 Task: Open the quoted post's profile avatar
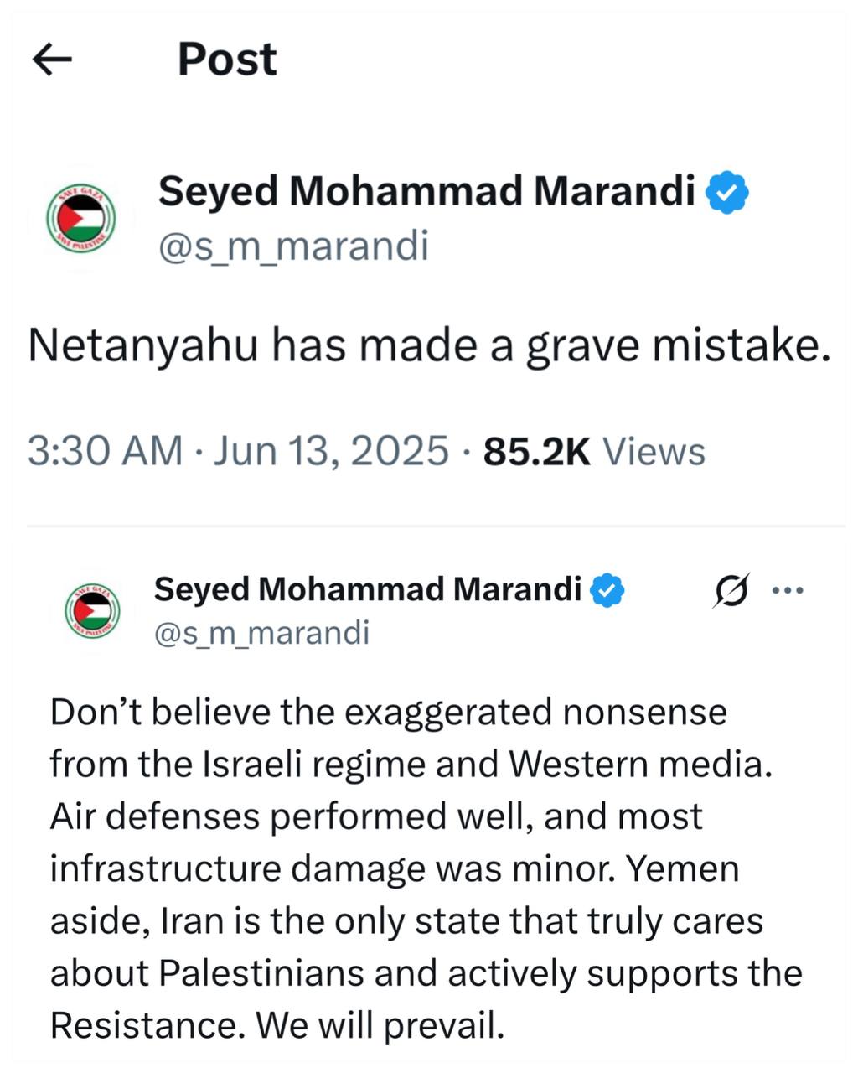92,610
